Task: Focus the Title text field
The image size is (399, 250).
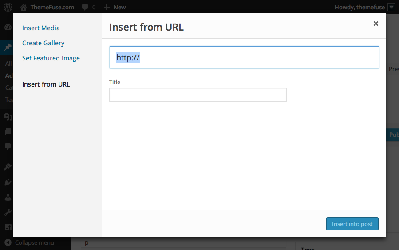Action: (198, 95)
